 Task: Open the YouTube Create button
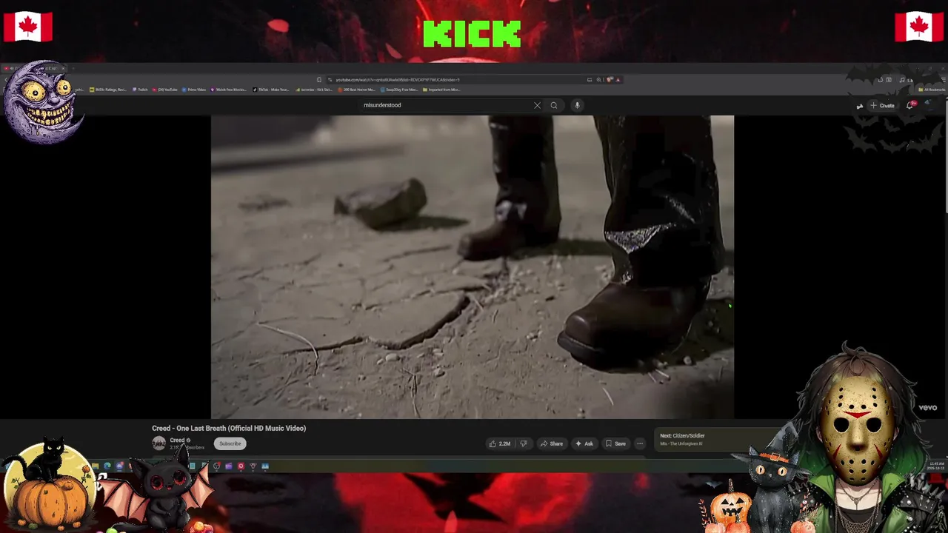tap(882, 105)
